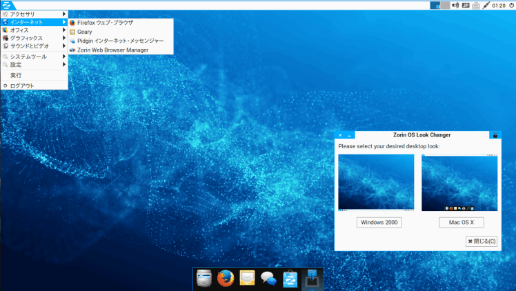Click the 01:20 clock
516x291 pixels.
(499, 6)
